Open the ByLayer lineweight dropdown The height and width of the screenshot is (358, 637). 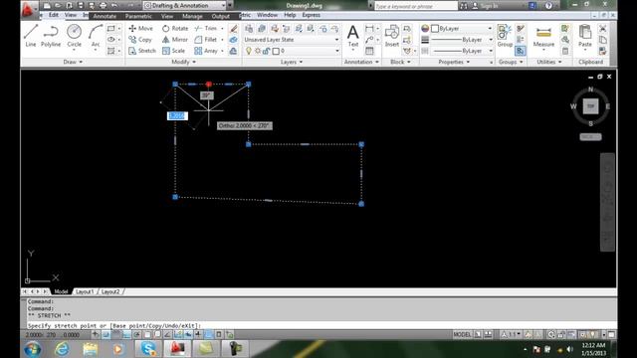[462, 40]
